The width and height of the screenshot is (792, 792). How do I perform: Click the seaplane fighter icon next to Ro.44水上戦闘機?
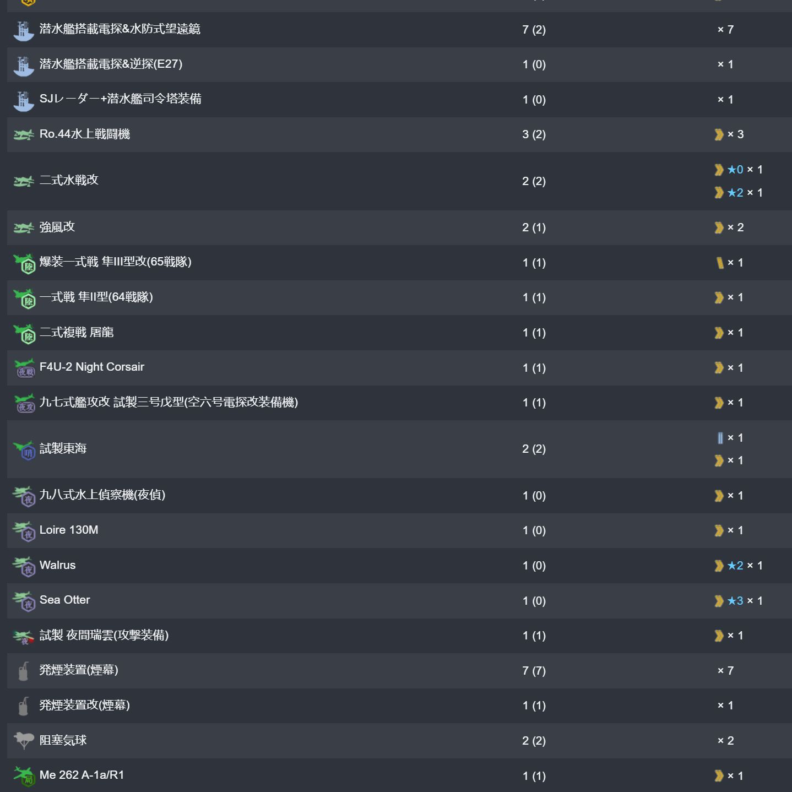click(23, 135)
